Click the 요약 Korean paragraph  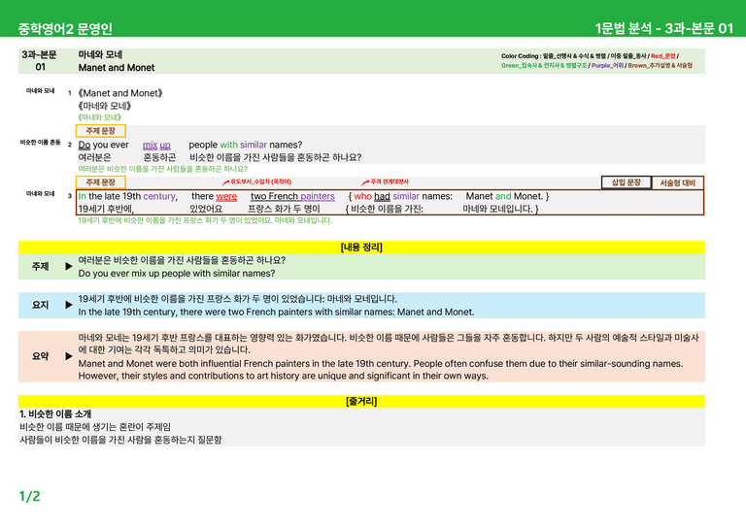coord(389,344)
